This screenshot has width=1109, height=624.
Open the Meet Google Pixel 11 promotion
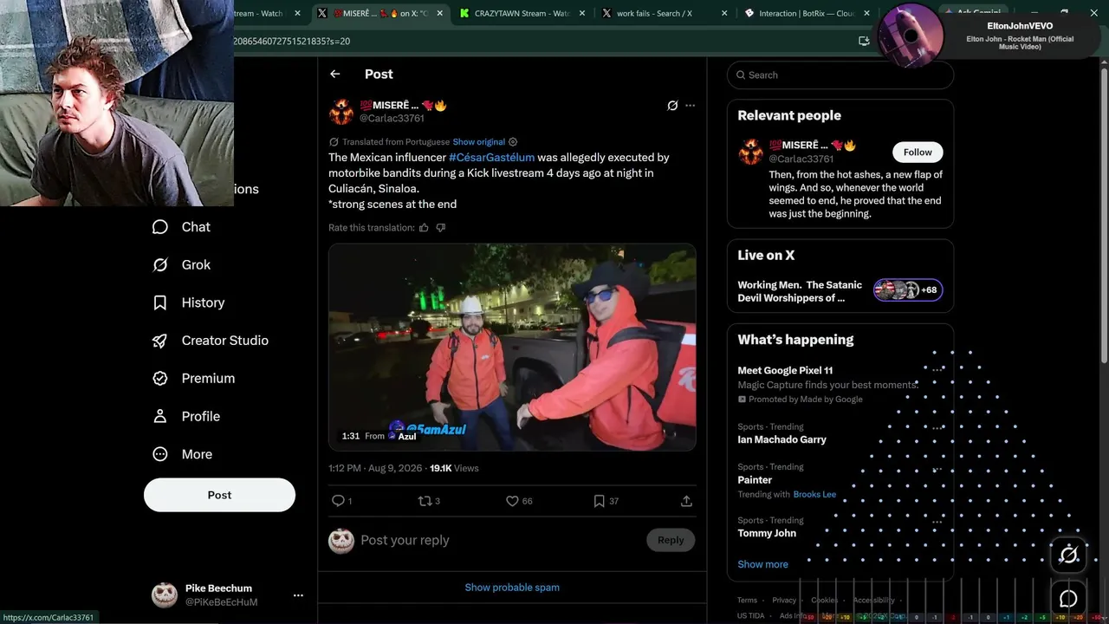(785, 371)
